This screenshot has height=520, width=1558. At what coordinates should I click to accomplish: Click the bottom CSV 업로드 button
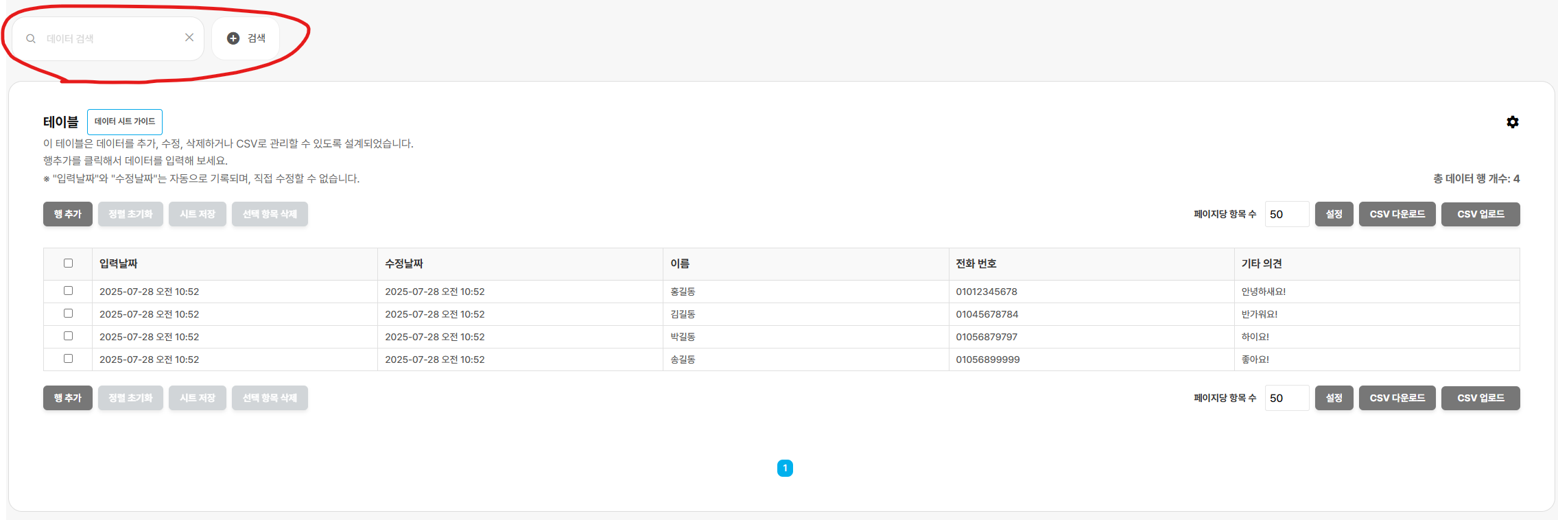pyautogui.click(x=1480, y=398)
